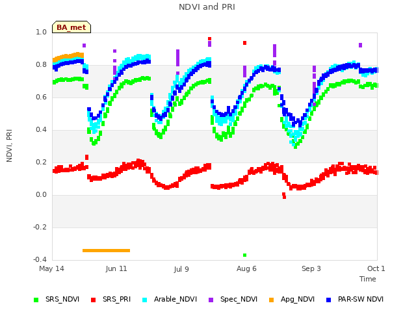416x312 pixels.
Task: Click the 1.0 y-axis tick label
Action: click(41, 32)
